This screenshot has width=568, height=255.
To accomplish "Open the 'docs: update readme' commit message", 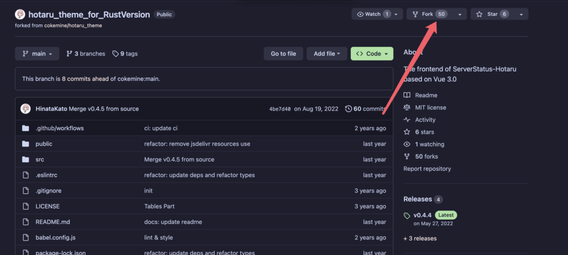I will [x=173, y=222].
